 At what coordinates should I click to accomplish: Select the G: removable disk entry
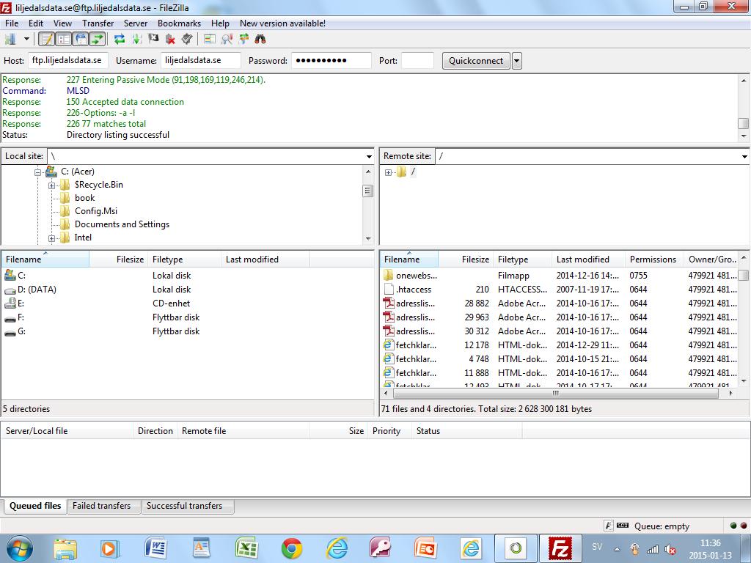[x=21, y=331]
